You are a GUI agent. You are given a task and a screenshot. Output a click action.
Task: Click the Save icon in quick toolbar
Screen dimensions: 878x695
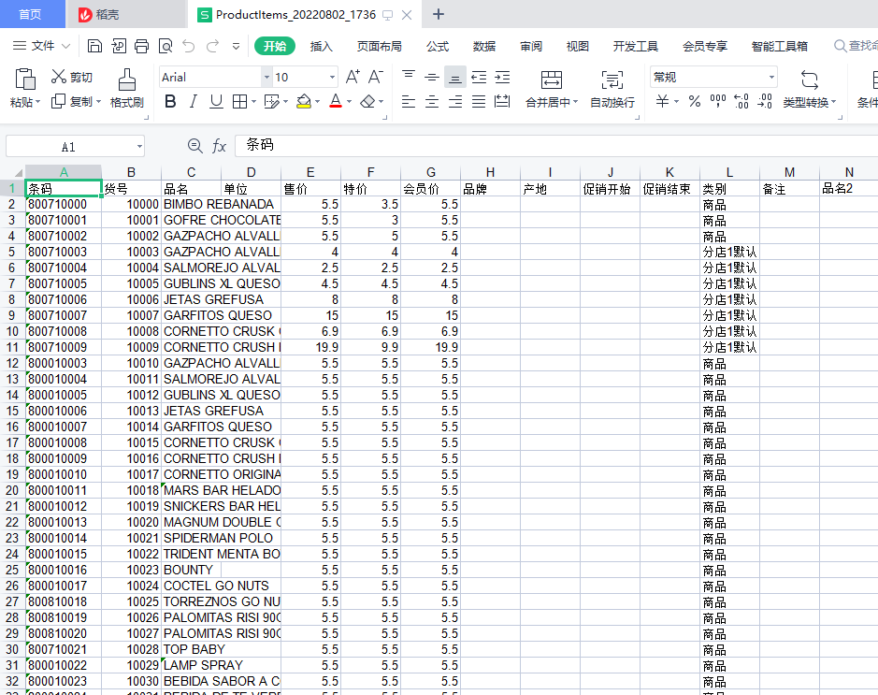point(94,46)
